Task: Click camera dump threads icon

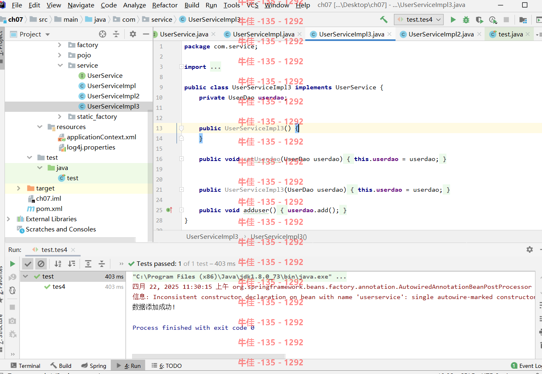Action: [x=12, y=321]
